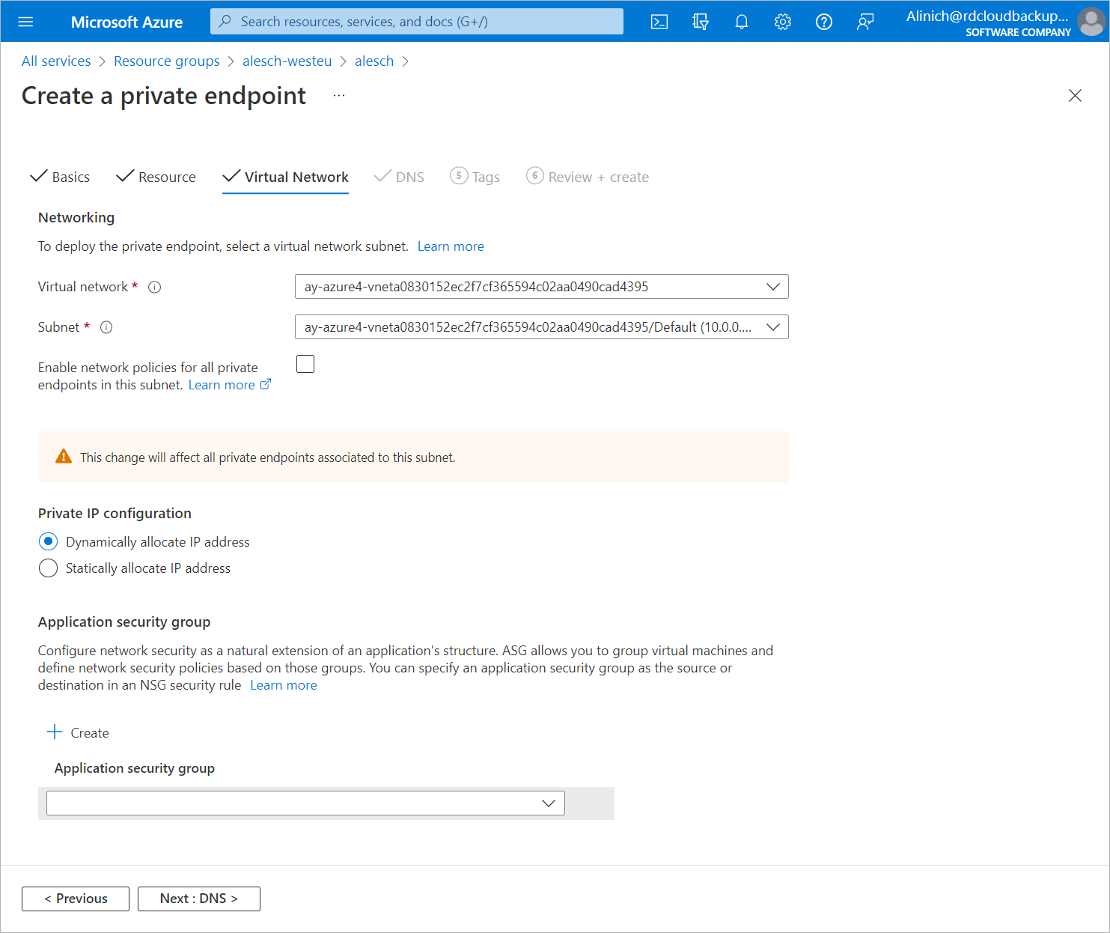Open the Azure portal hamburger menu
The image size is (1110, 933).
[x=25, y=22]
